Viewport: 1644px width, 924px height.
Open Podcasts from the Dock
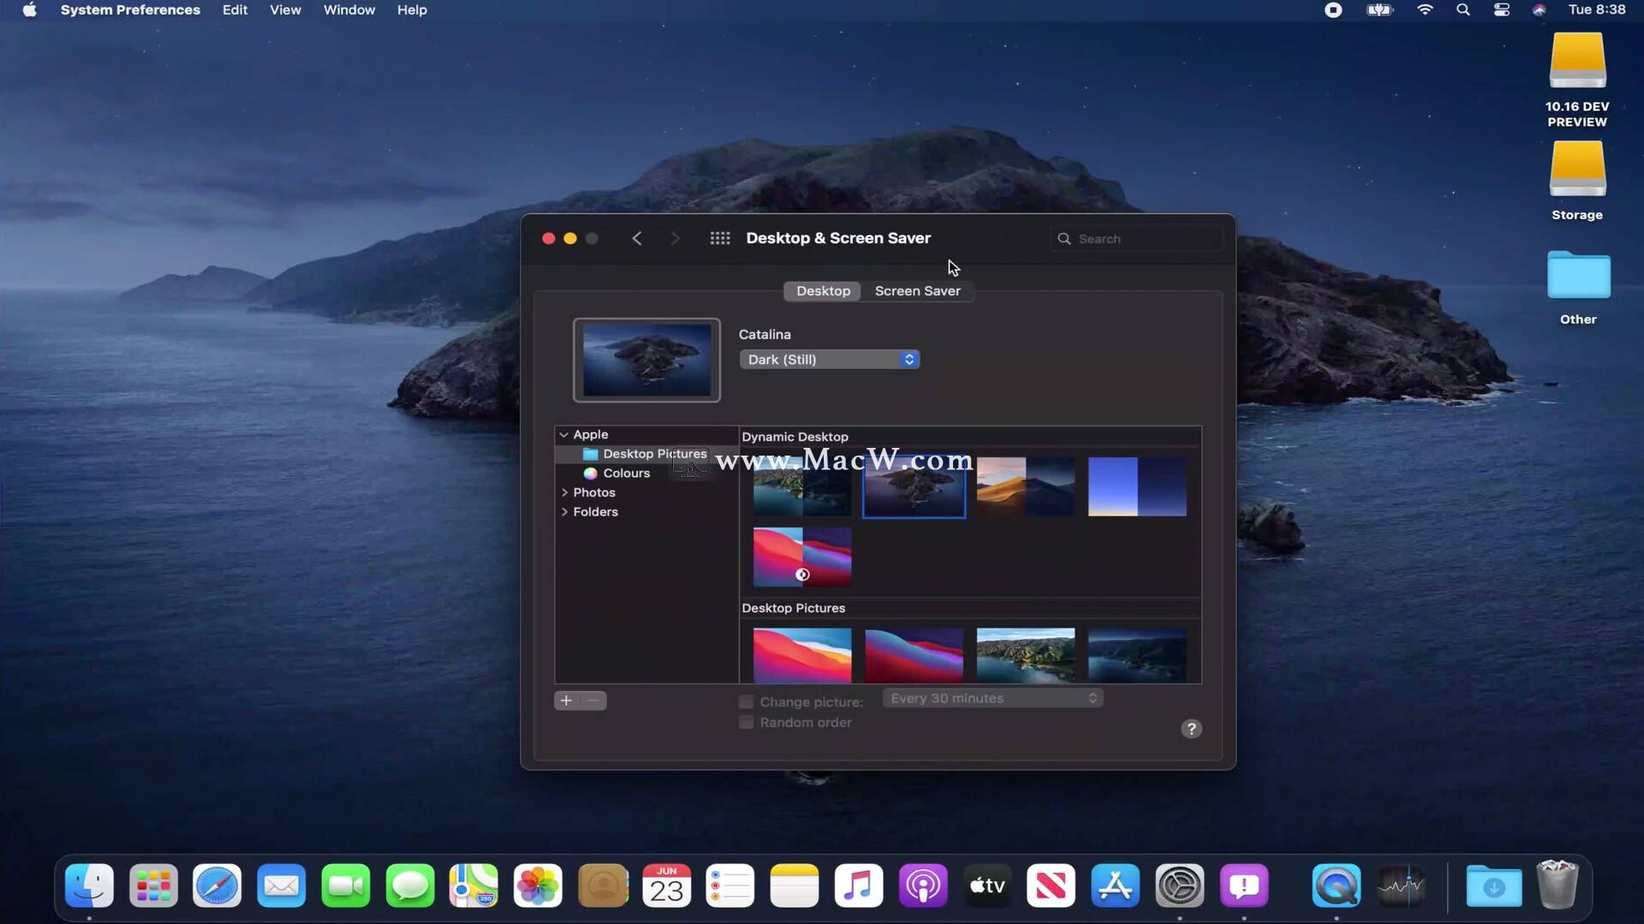click(923, 885)
